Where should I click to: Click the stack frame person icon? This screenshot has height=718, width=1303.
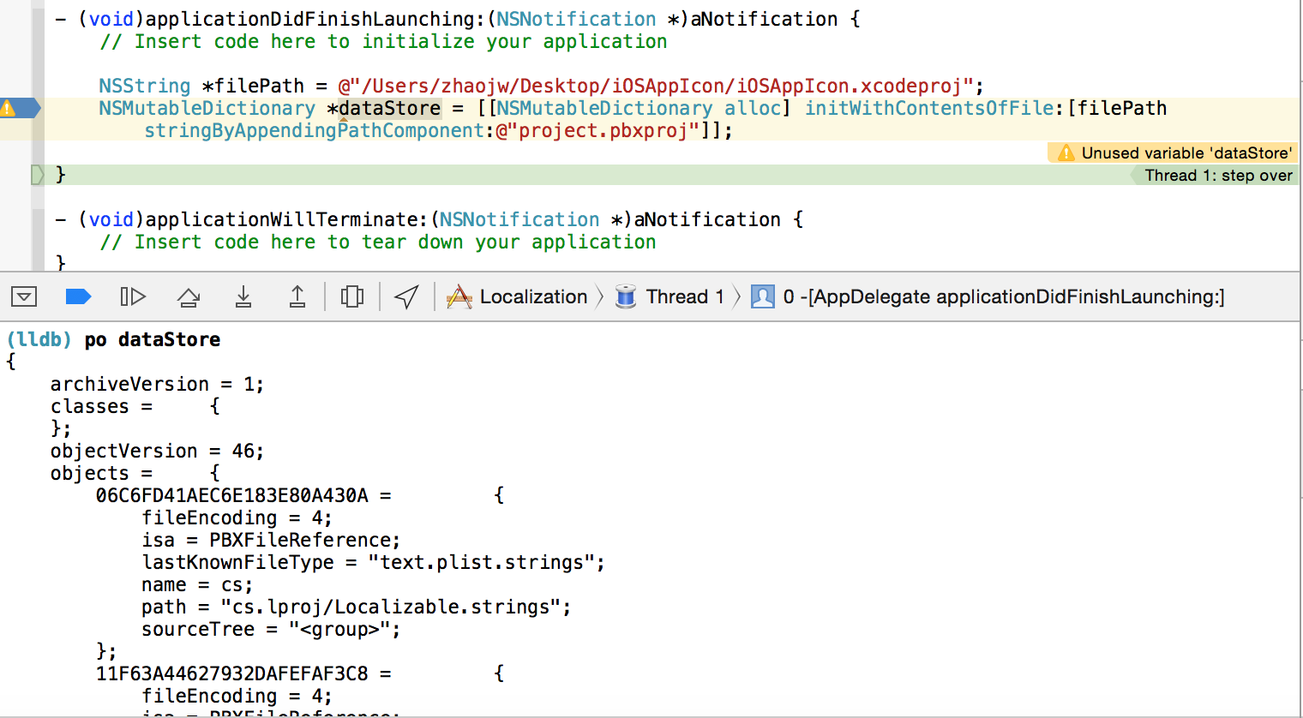click(762, 296)
